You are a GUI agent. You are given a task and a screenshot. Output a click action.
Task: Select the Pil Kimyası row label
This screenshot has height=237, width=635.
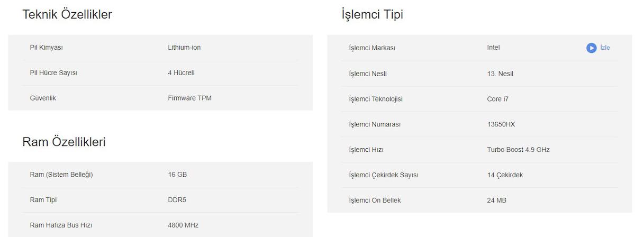pos(47,48)
